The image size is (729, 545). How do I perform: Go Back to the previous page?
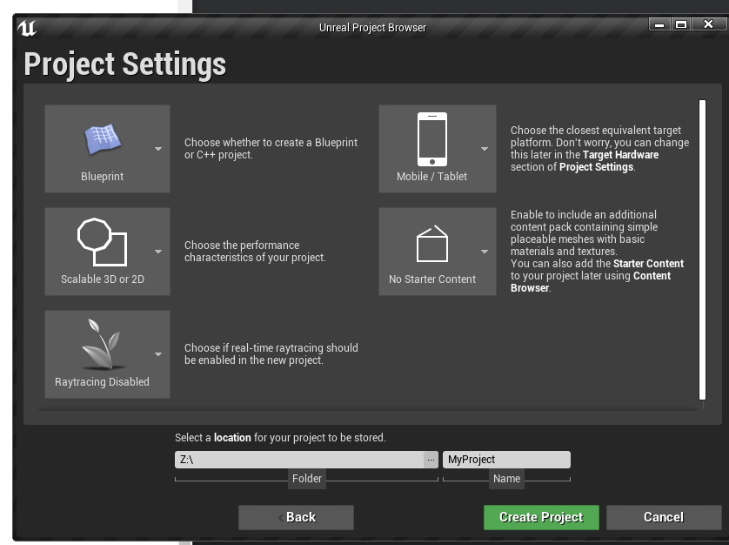point(296,517)
